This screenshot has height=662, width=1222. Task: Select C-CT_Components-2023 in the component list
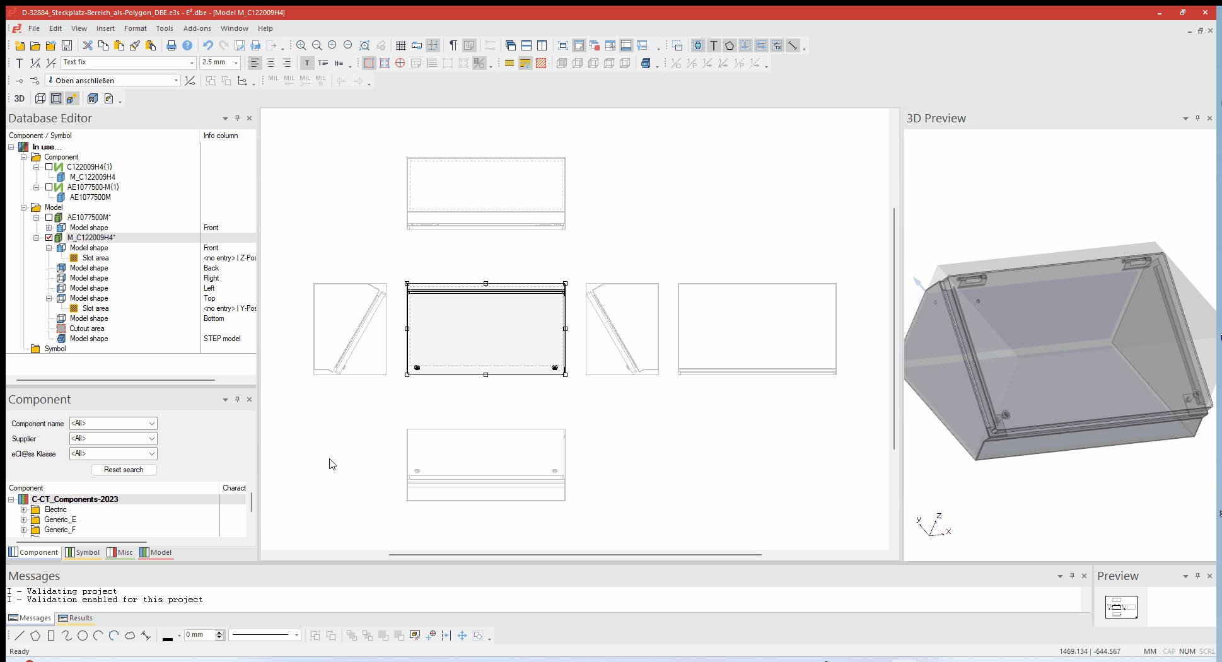coord(74,499)
